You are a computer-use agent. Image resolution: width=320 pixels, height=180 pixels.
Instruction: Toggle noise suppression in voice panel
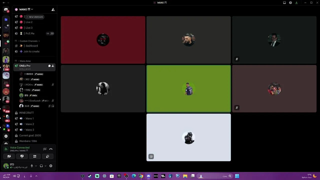point(45,149)
